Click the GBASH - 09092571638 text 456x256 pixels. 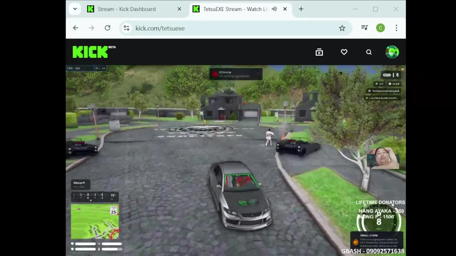[x=373, y=251]
